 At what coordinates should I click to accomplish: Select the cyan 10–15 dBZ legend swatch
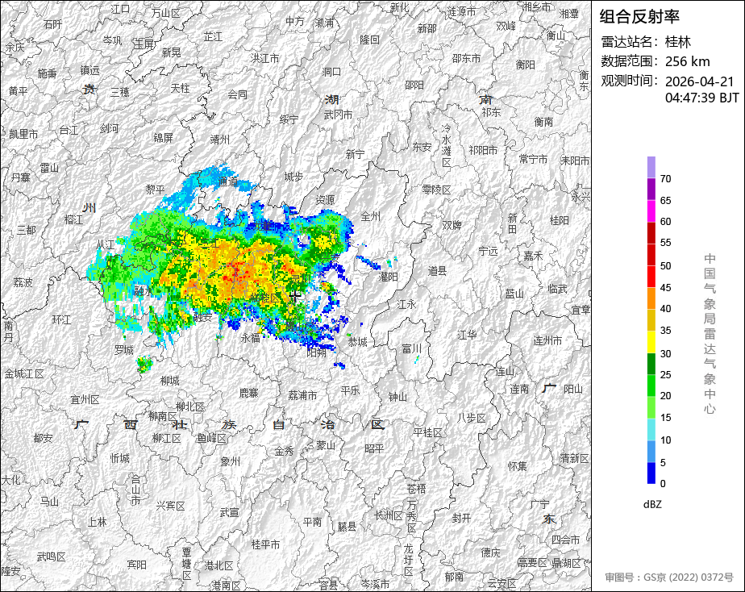(651, 430)
